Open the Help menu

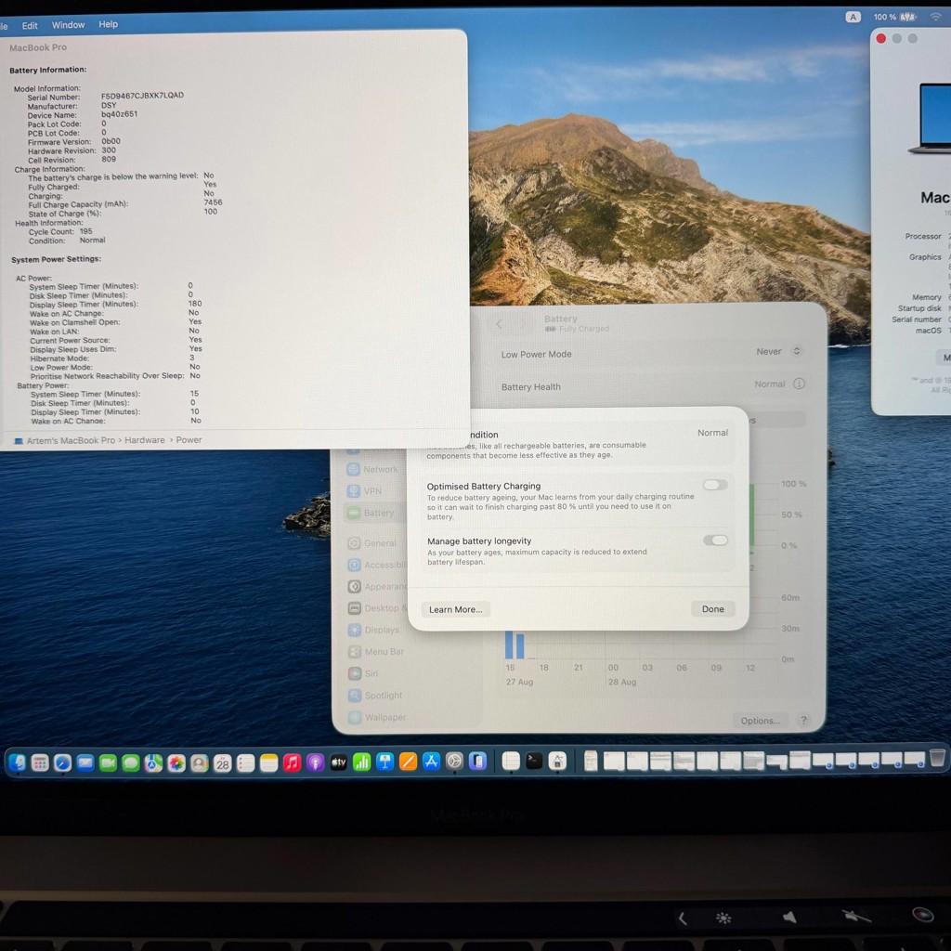108,24
